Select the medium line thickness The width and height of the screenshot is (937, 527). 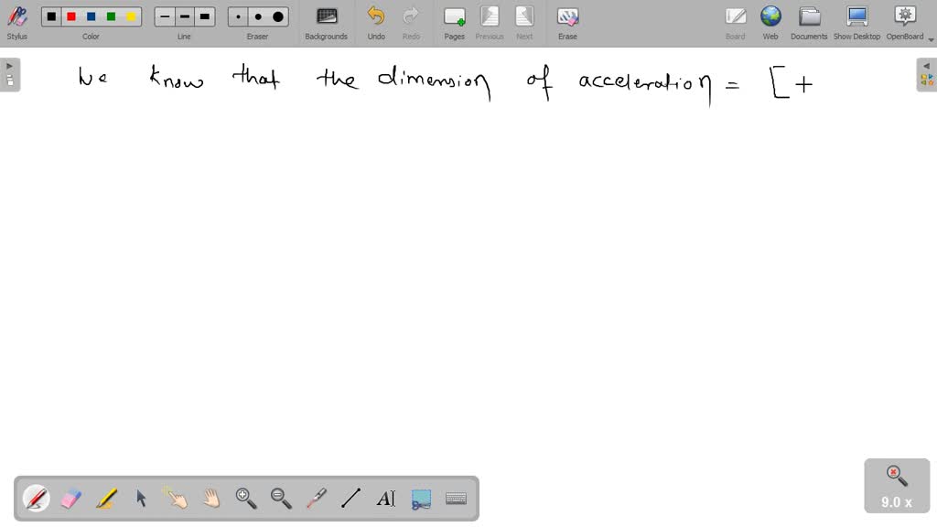(184, 16)
